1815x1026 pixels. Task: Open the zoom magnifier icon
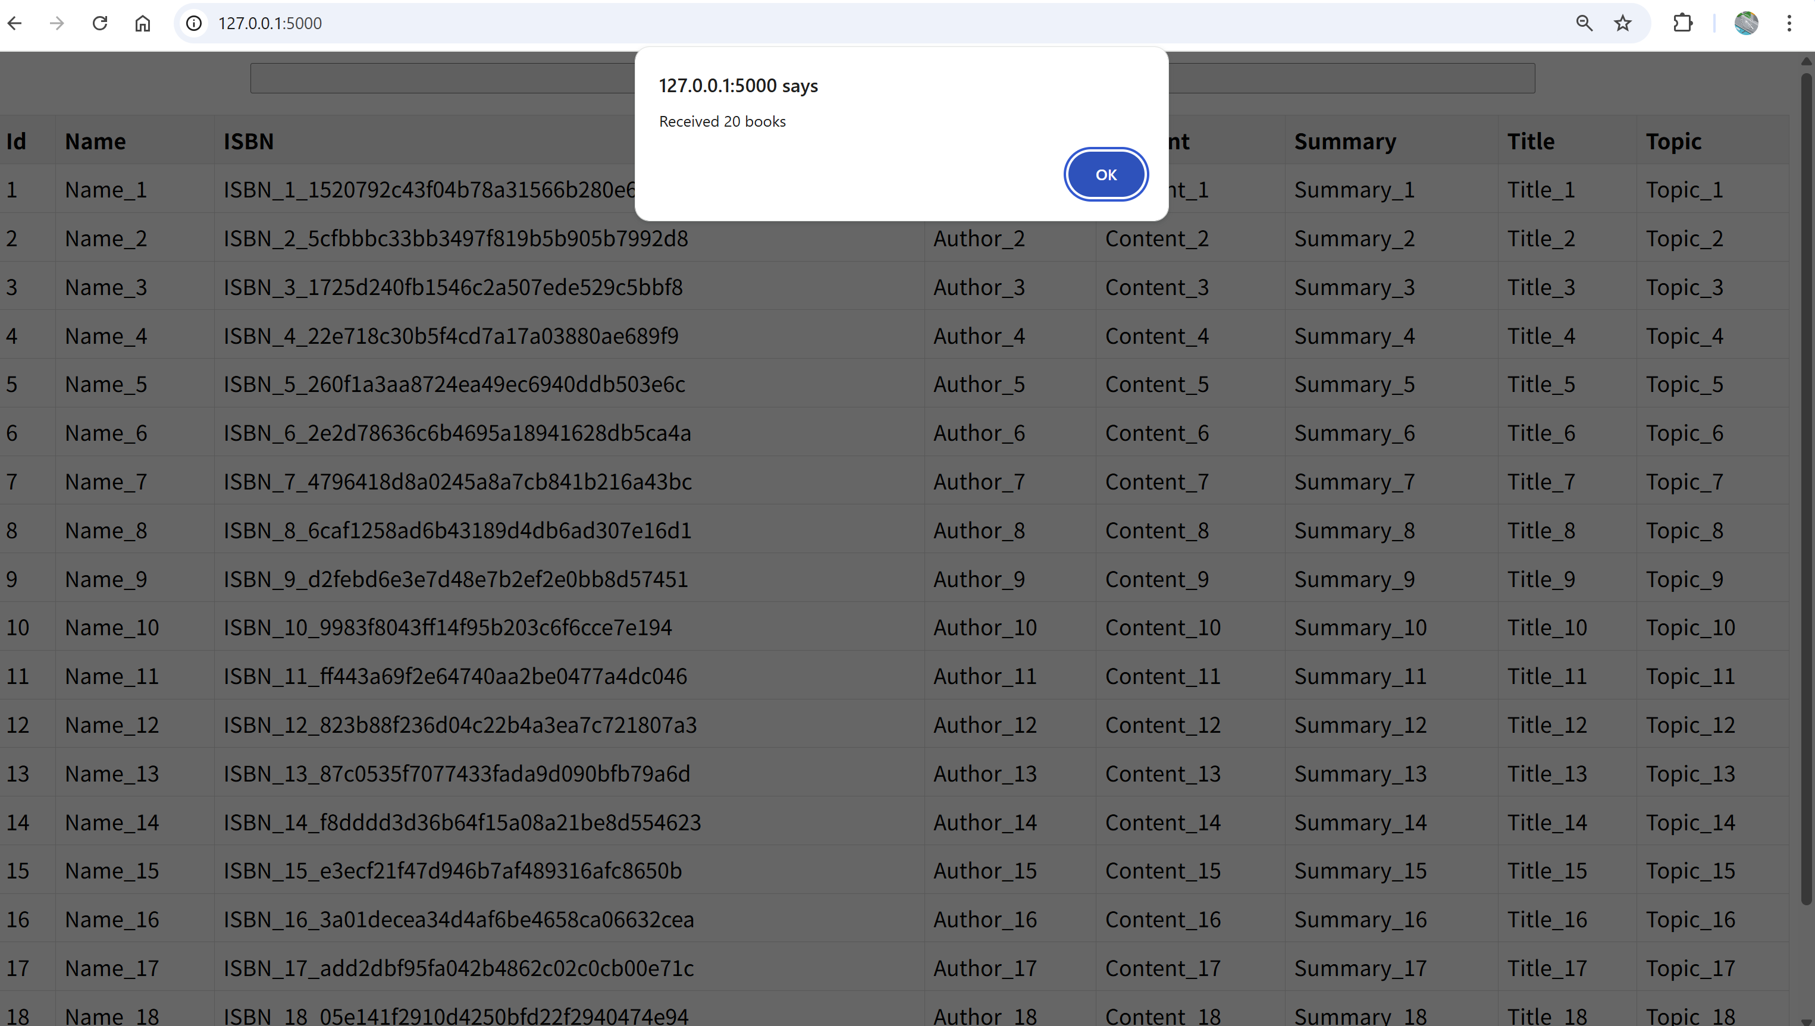pyautogui.click(x=1584, y=23)
